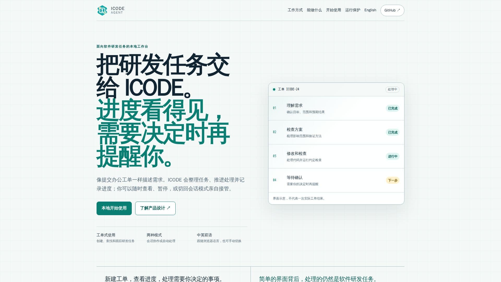Viewport: 501px width, 282px height.
Task: Select the 修改和检查 step title
Action: coord(297,154)
